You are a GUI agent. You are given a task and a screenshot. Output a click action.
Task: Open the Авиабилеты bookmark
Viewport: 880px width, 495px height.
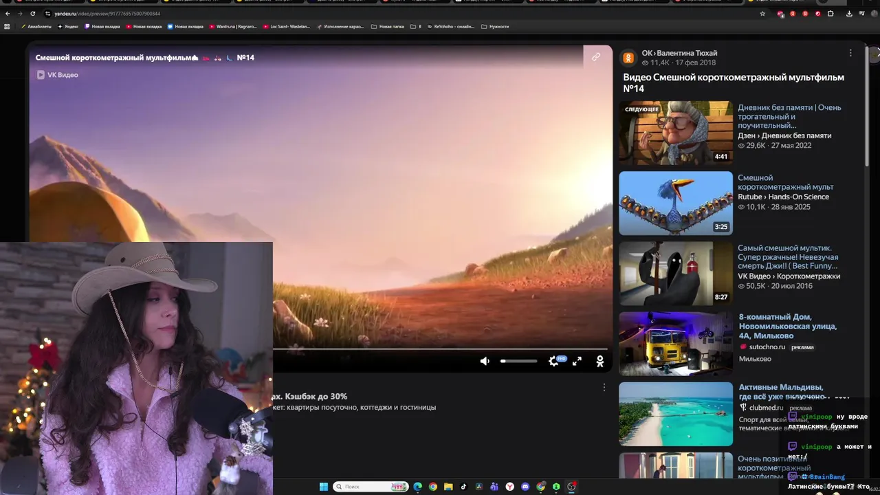[36, 26]
